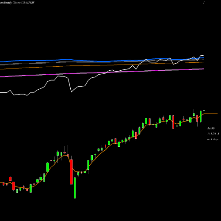
Task: Click the white indicator line's sharp dip bottom
Action: [72, 92]
